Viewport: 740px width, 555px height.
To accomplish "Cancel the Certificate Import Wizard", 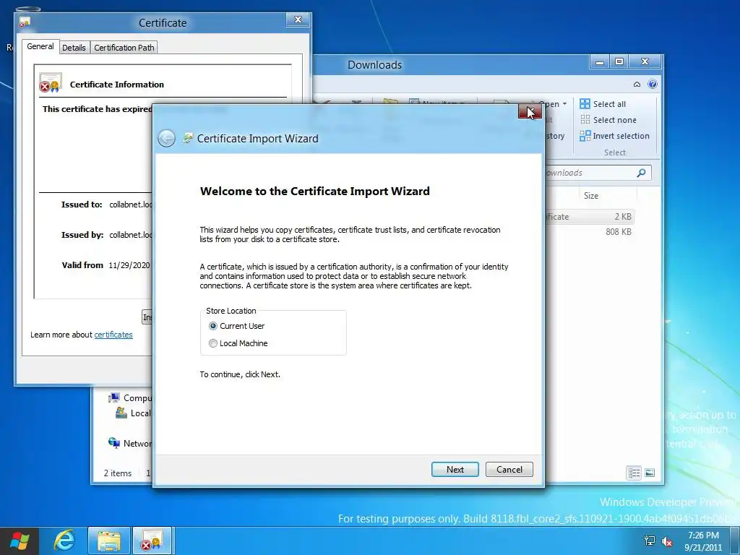I will tap(509, 469).
